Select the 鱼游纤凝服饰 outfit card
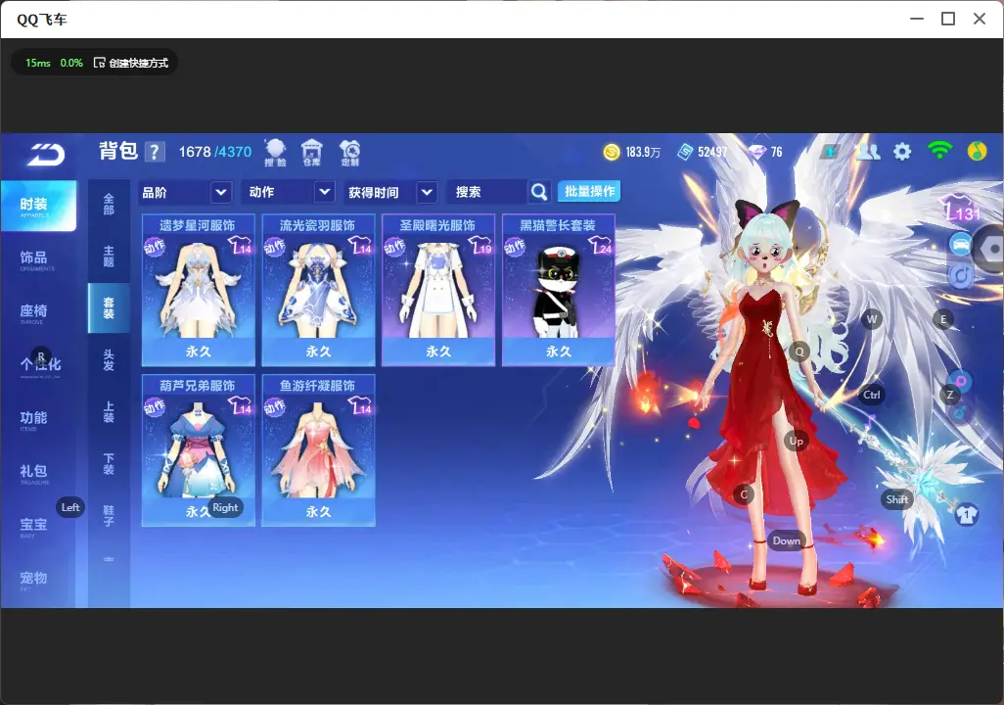 coord(318,450)
